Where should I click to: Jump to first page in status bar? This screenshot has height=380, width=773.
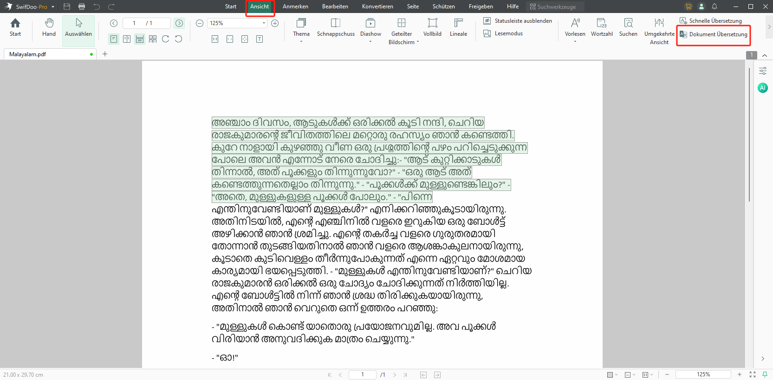point(330,375)
